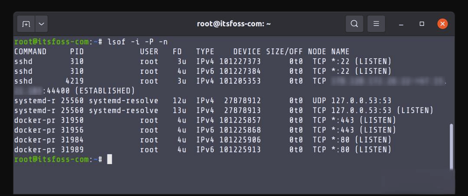Expand the new tab dropdown arrow

[41, 24]
